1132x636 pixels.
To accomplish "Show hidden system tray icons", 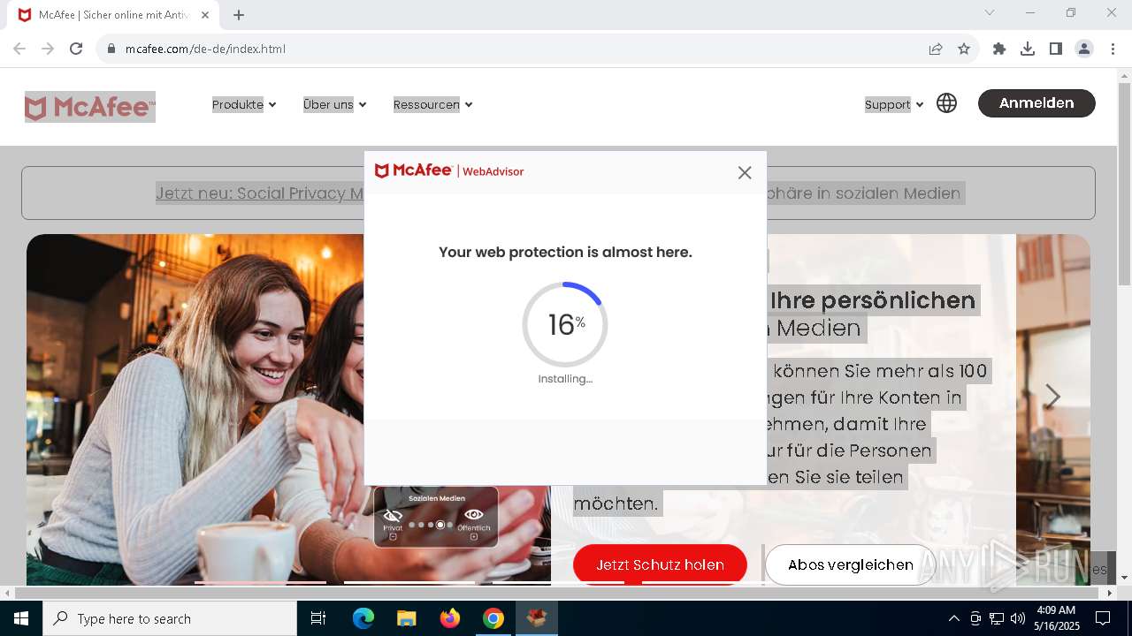I will (x=953, y=618).
